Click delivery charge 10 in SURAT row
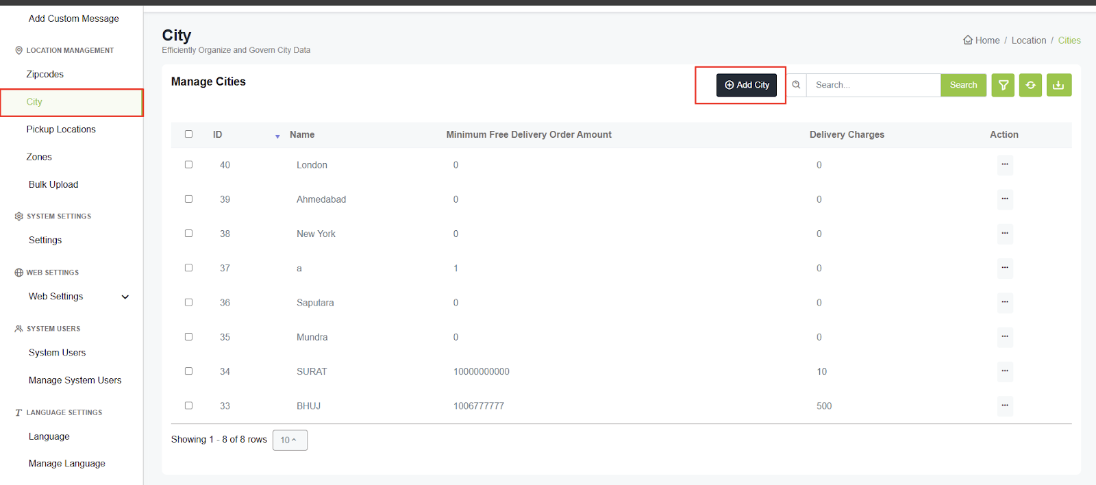Screen dimensions: 1096x485 coord(821,371)
